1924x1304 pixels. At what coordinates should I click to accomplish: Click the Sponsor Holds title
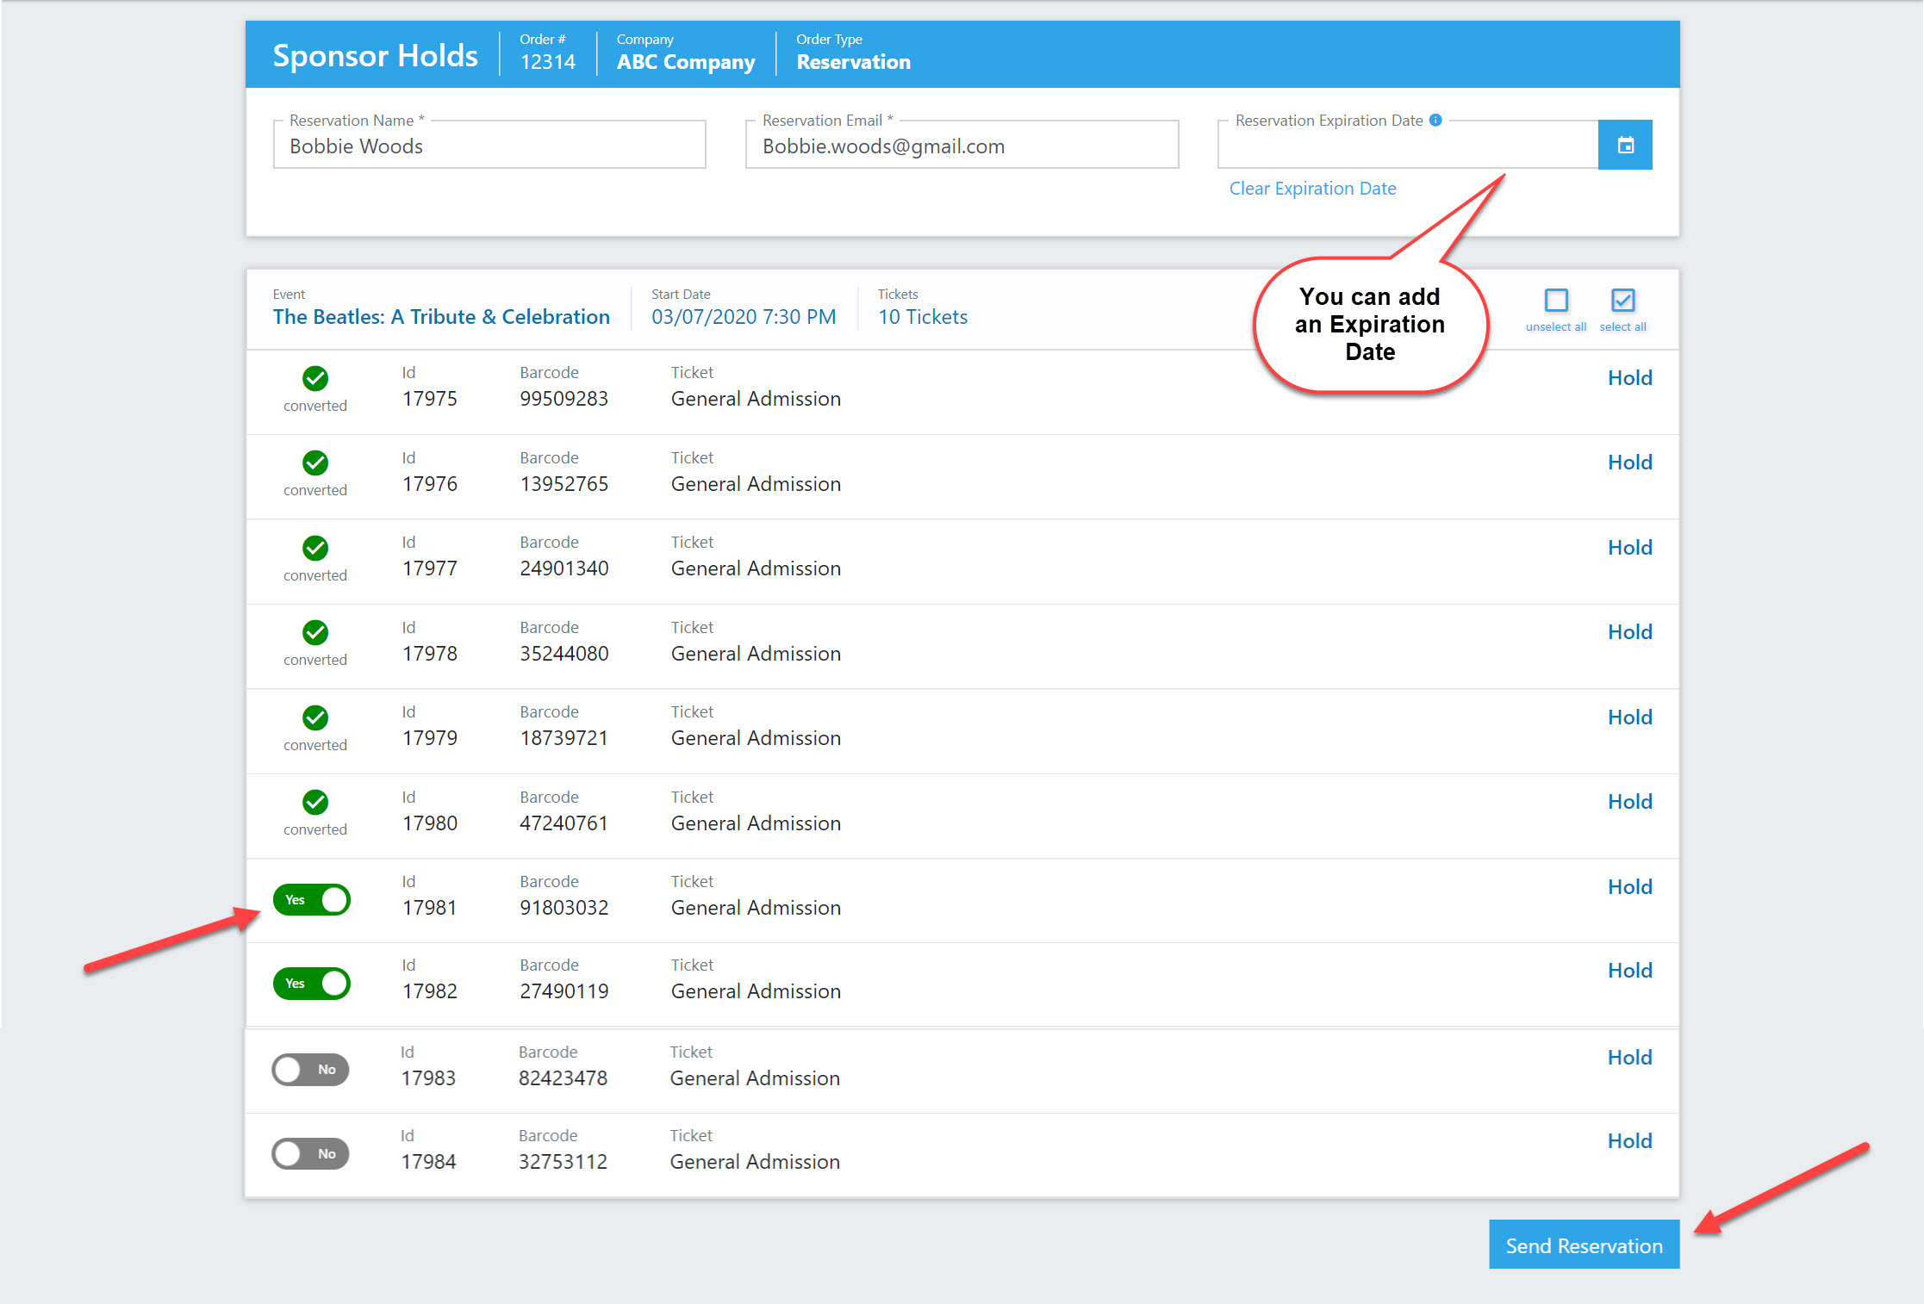click(375, 55)
